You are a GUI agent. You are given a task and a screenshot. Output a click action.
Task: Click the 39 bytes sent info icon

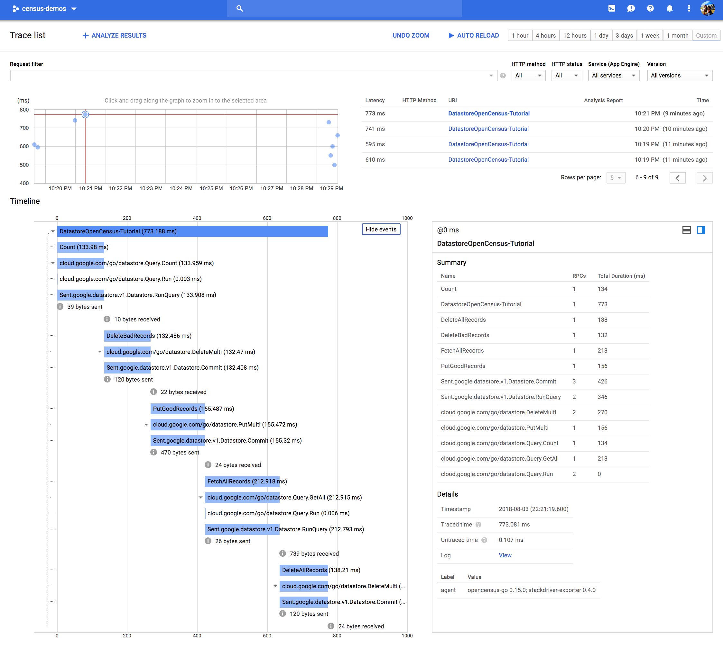click(60, 307)
